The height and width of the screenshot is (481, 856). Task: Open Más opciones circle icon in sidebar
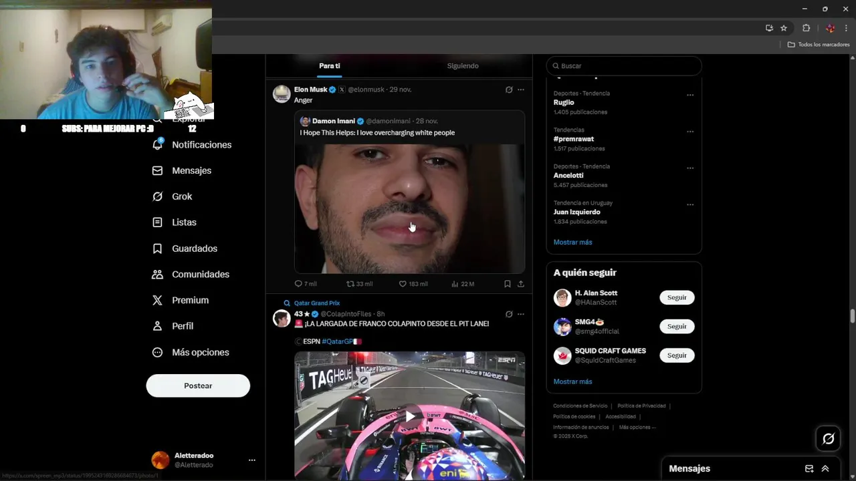click(158, 352)
